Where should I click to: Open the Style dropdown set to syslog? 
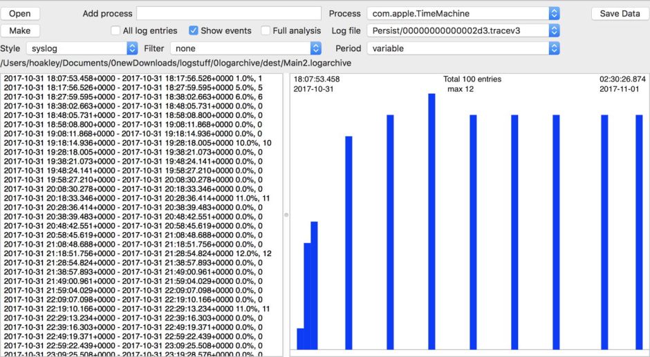click(82, 48)
